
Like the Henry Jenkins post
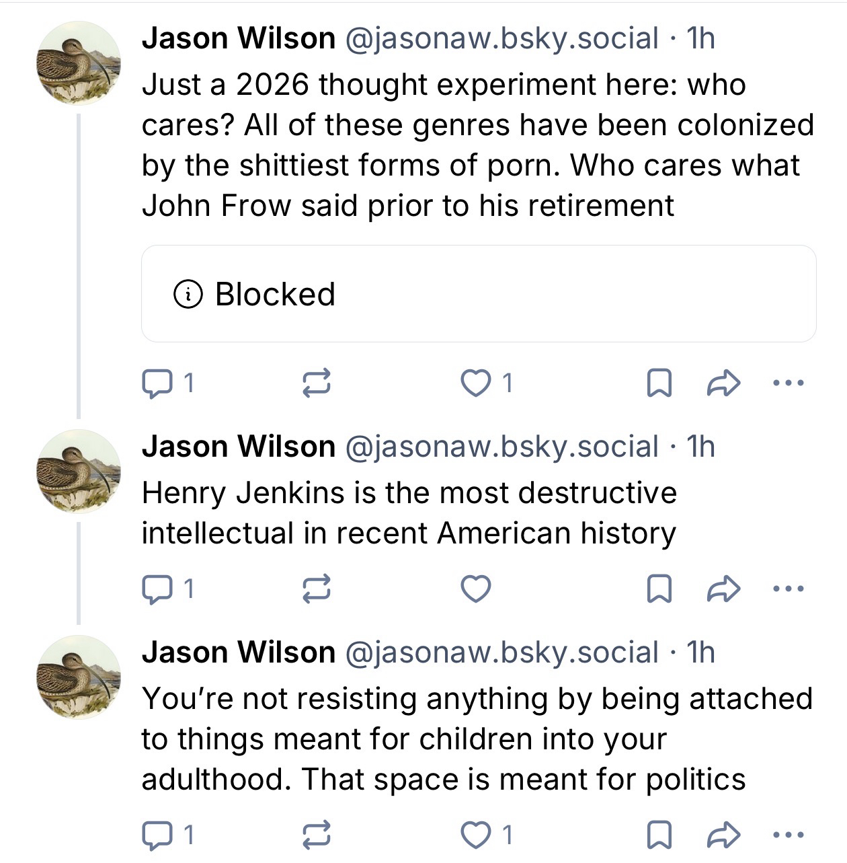pos(476,589)
